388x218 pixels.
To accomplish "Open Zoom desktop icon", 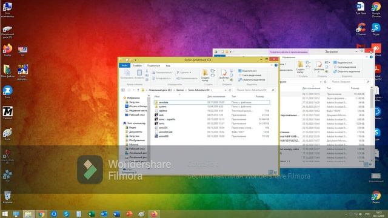I will click(7, 92).
